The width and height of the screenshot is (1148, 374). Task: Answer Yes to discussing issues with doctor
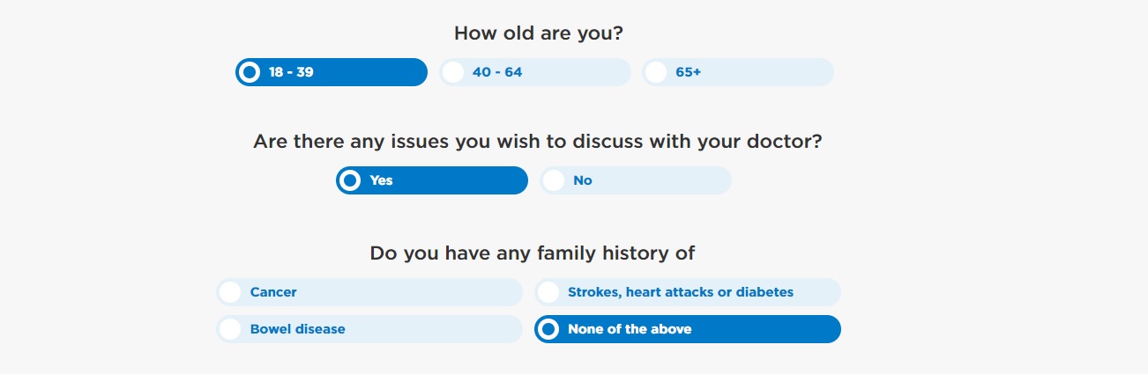tap(432, 180)
